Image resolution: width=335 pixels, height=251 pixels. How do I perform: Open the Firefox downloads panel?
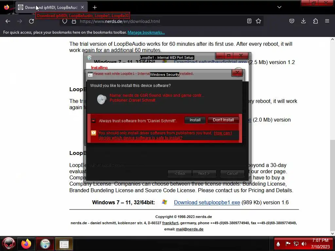click(x=303, y=21)
